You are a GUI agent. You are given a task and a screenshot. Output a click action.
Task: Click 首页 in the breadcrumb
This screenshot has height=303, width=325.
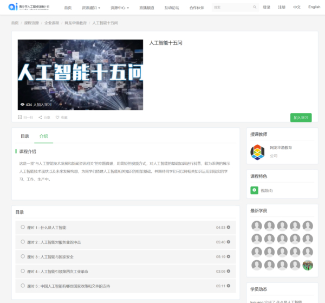(x=15, y=23)
